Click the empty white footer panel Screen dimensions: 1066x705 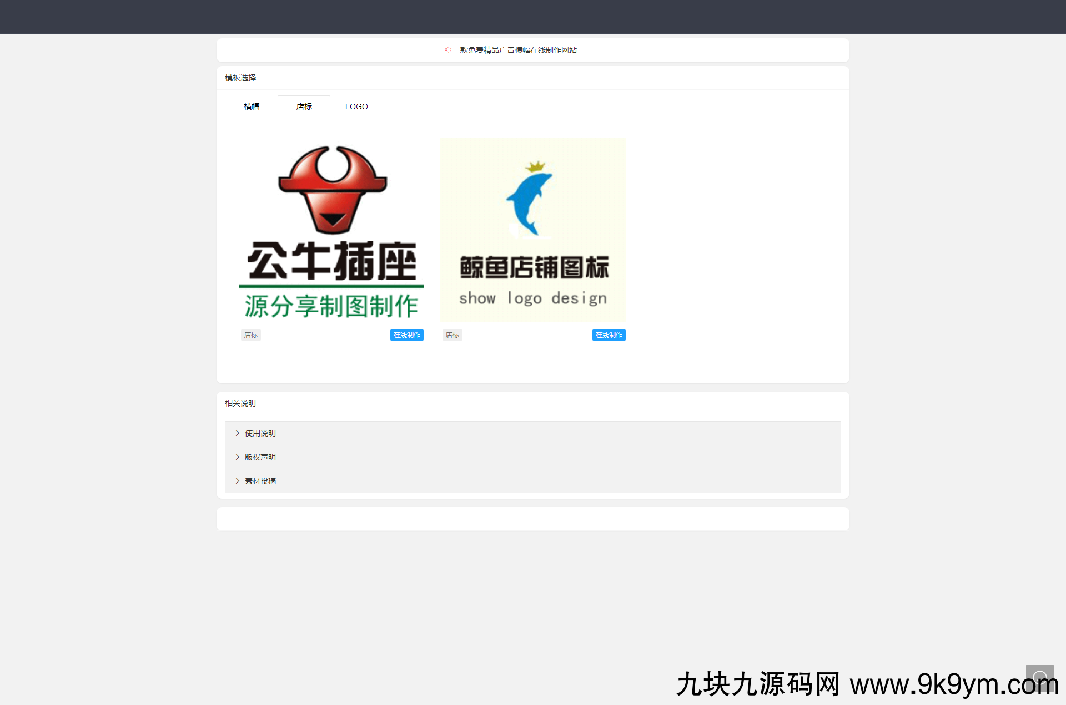(x=532, y=519)
